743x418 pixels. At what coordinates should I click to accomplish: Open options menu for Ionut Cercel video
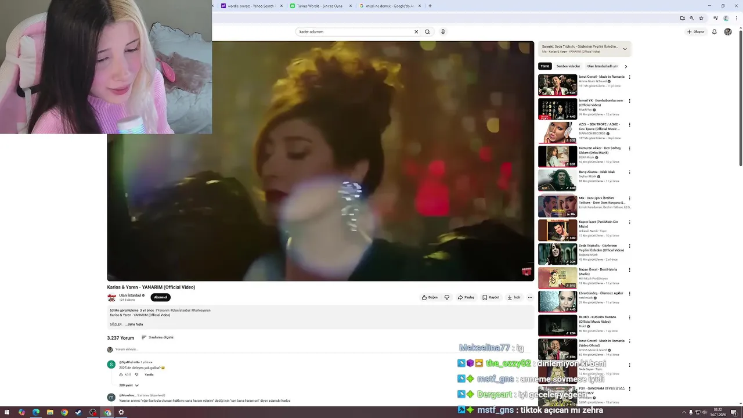coord(629,77)
